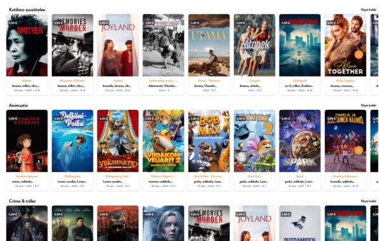Select the Alone Together movie poster

(346, 45)
